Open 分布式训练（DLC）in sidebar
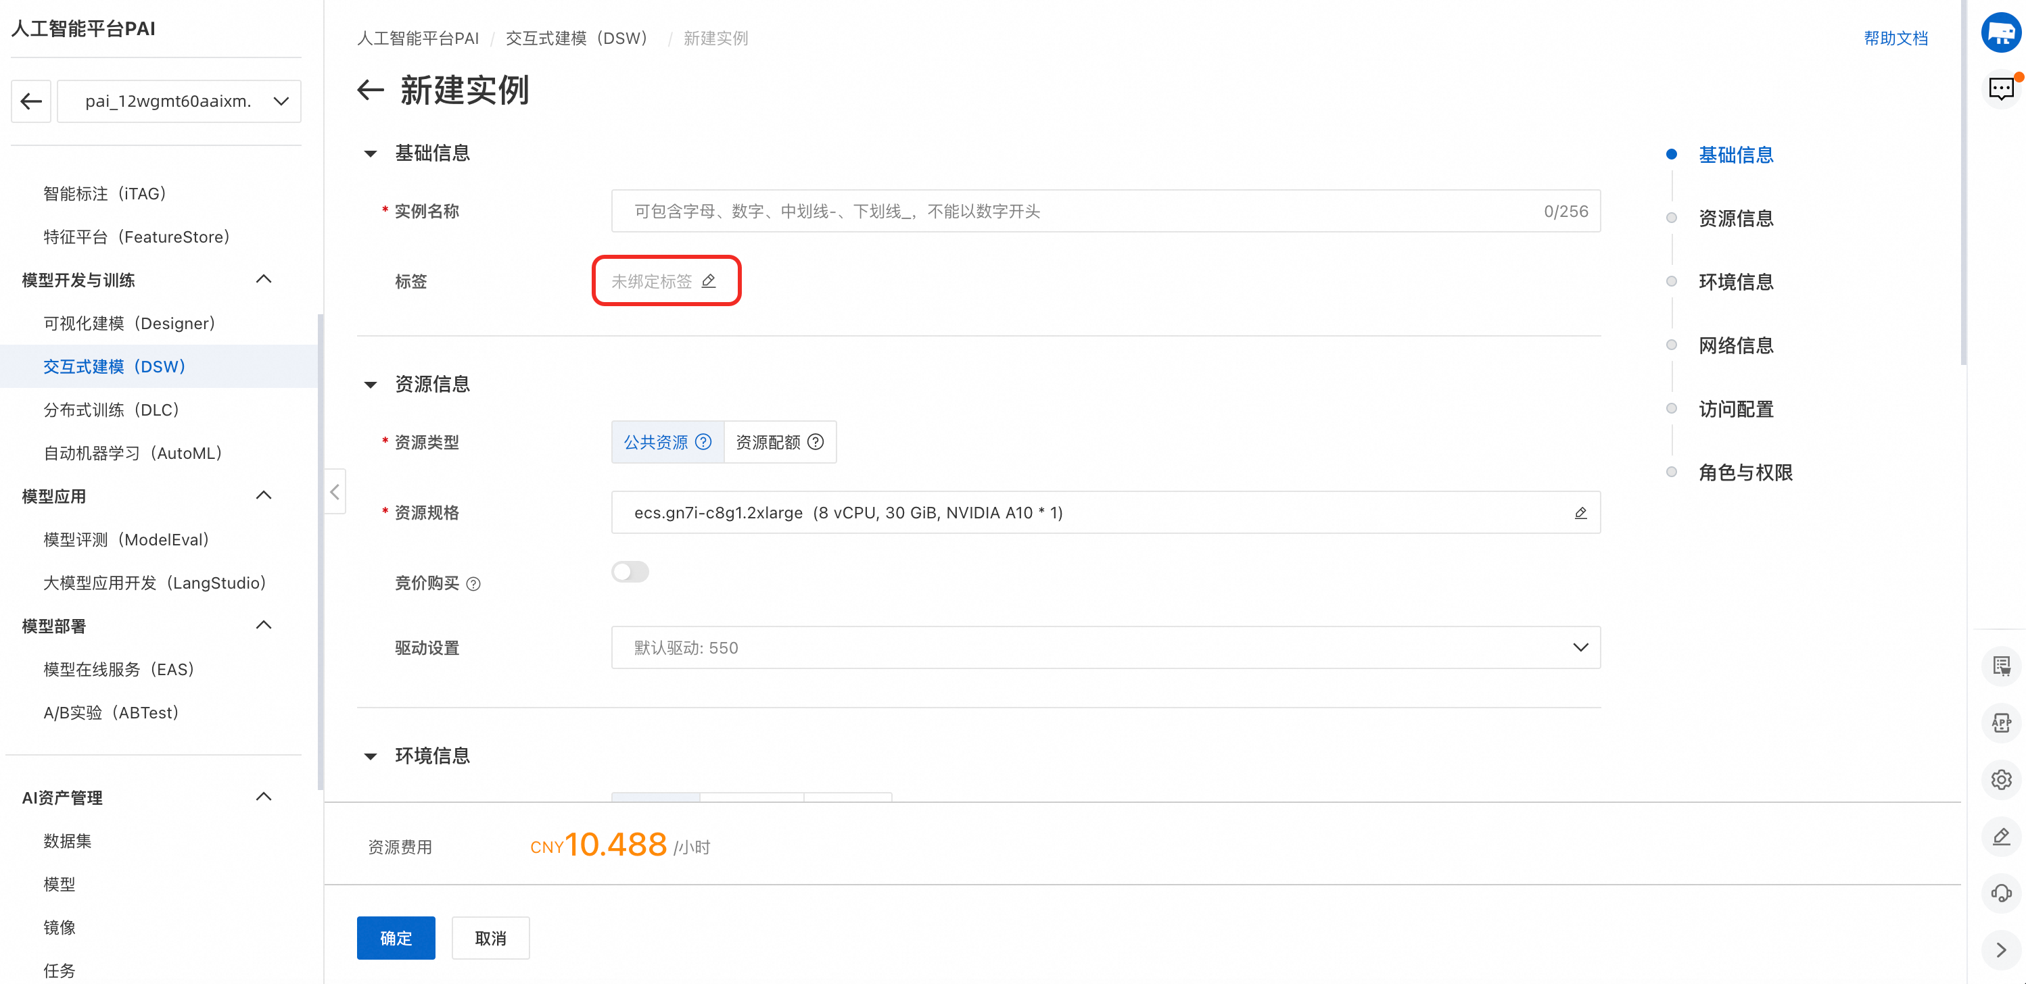Image resolution: width=2026 pixels, height=984 pixels. point(112,410)
